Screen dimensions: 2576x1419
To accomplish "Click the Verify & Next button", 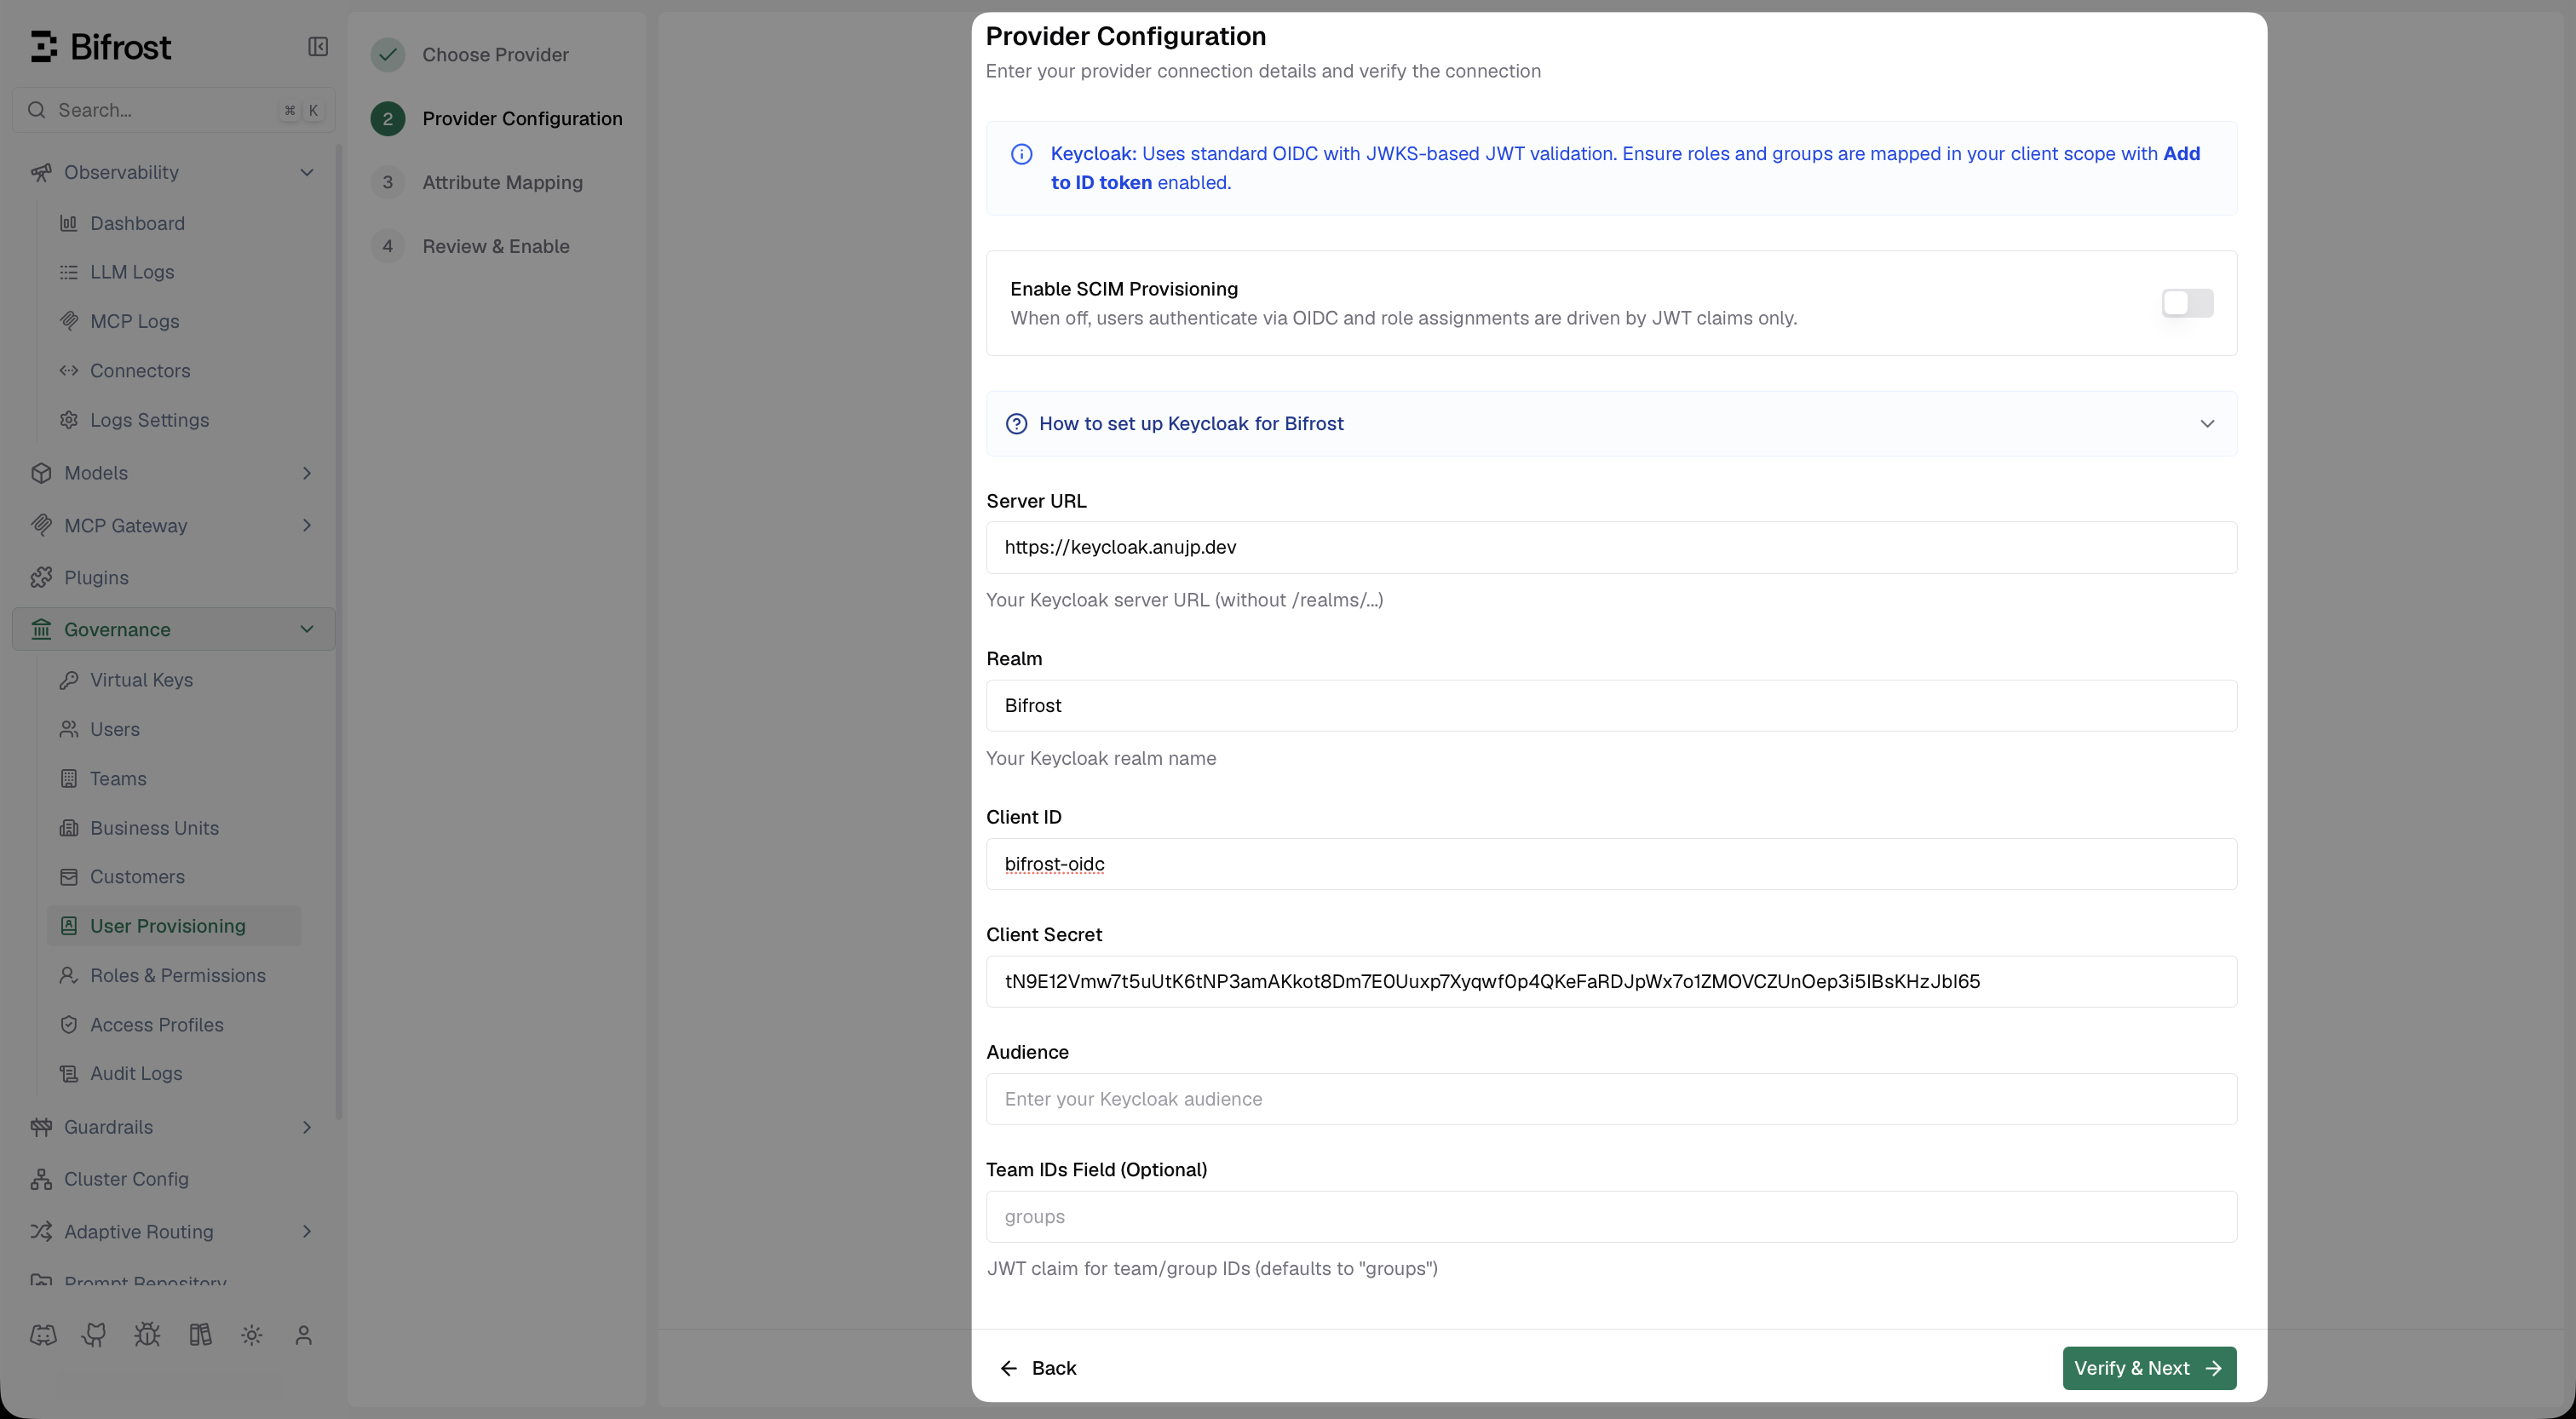I will tap(2149, 1368).
